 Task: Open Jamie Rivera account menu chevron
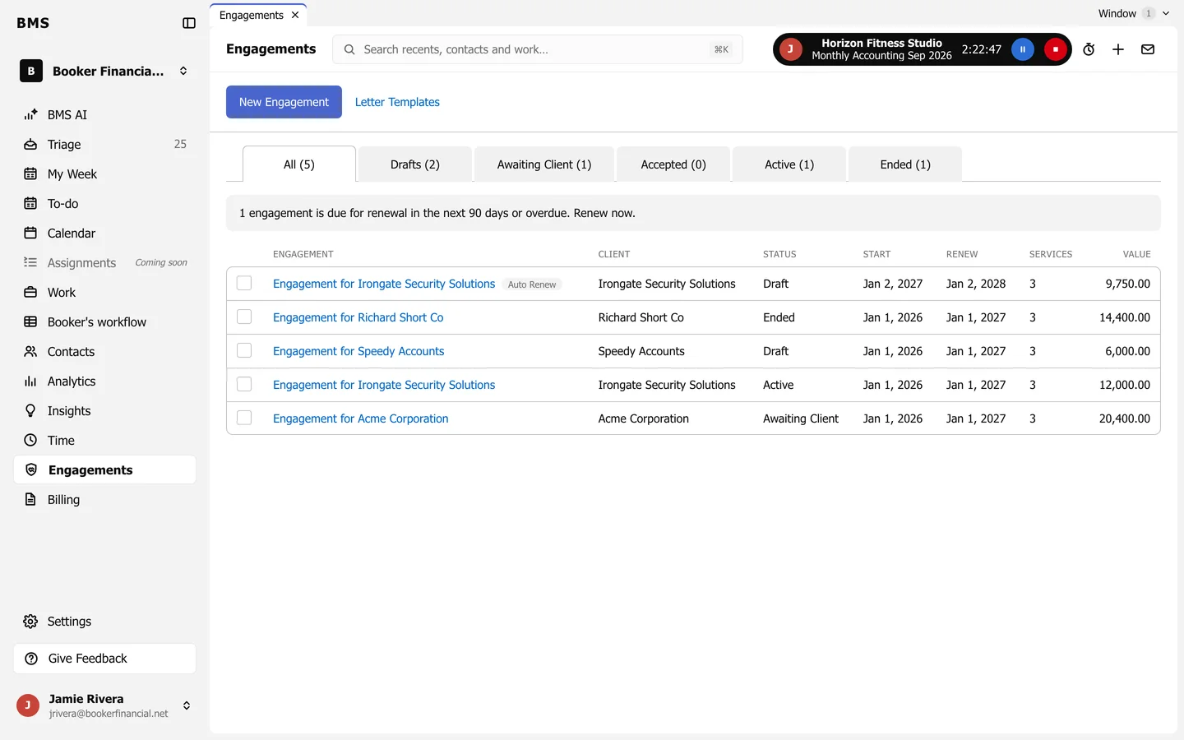tap(187, 705)
